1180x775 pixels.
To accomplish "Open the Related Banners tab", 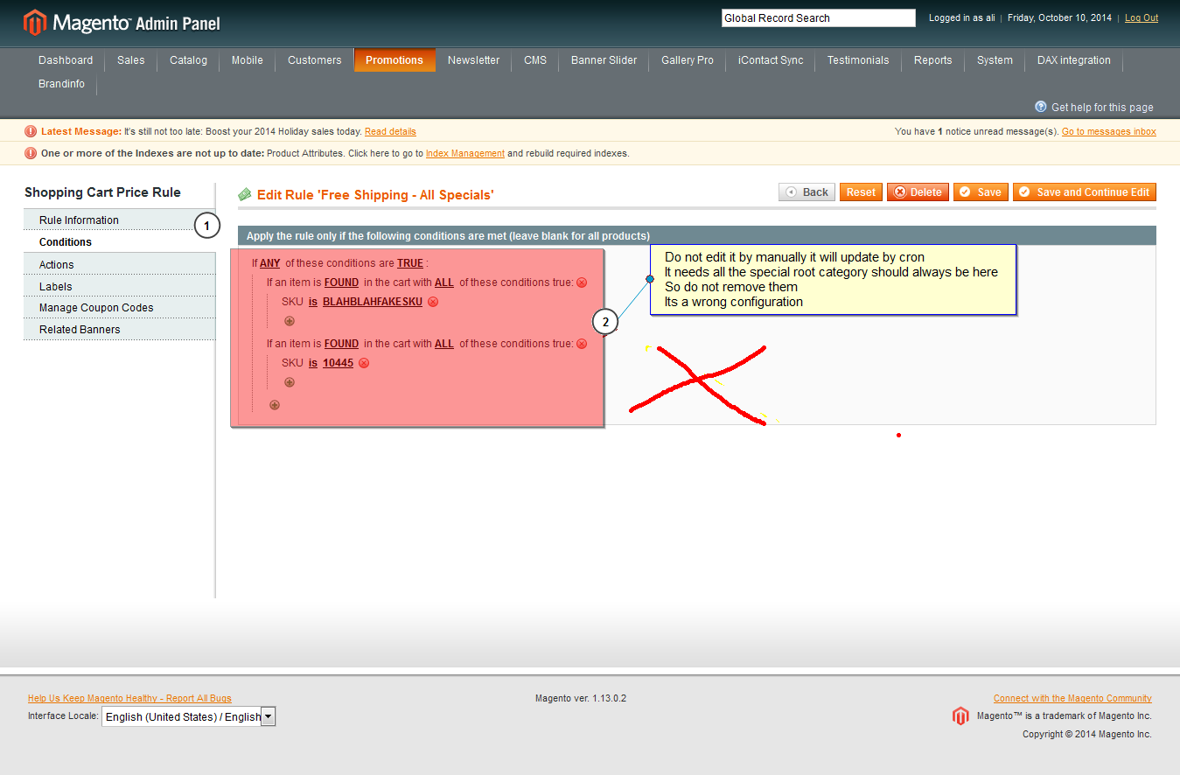I will (x=120, y=330).
